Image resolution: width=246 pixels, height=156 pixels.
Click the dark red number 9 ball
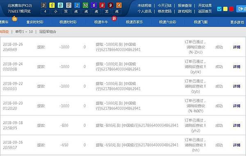(110, 5)
